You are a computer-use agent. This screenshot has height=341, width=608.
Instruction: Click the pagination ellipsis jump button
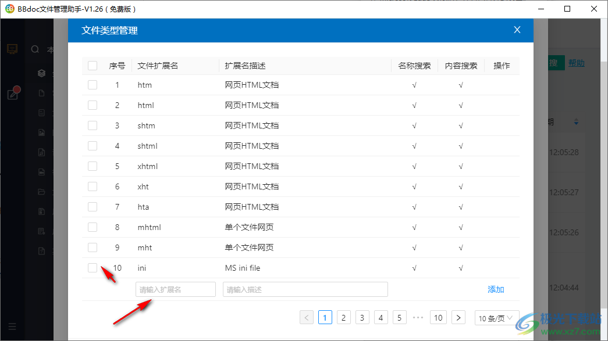(418, 318)
